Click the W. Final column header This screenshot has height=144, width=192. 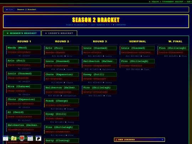click(x=175, y=41)
